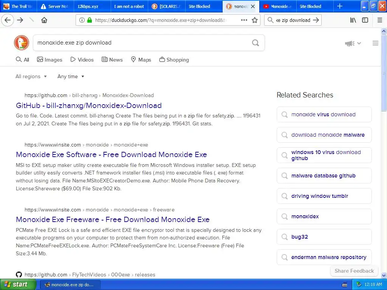
Task: Click the keyboard icon in the taskbar tray
Action: tap(345, 285)
